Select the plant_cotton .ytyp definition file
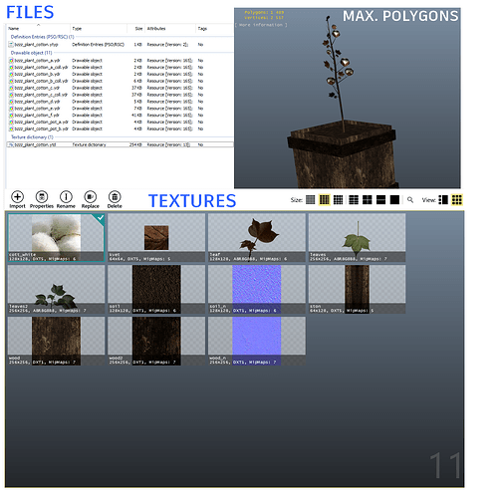This screenshot has width=498, height=498. 121,45
